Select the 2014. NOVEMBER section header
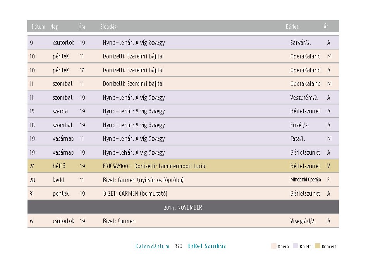This screenshot has width=366, height=263. tap(183, 207)
